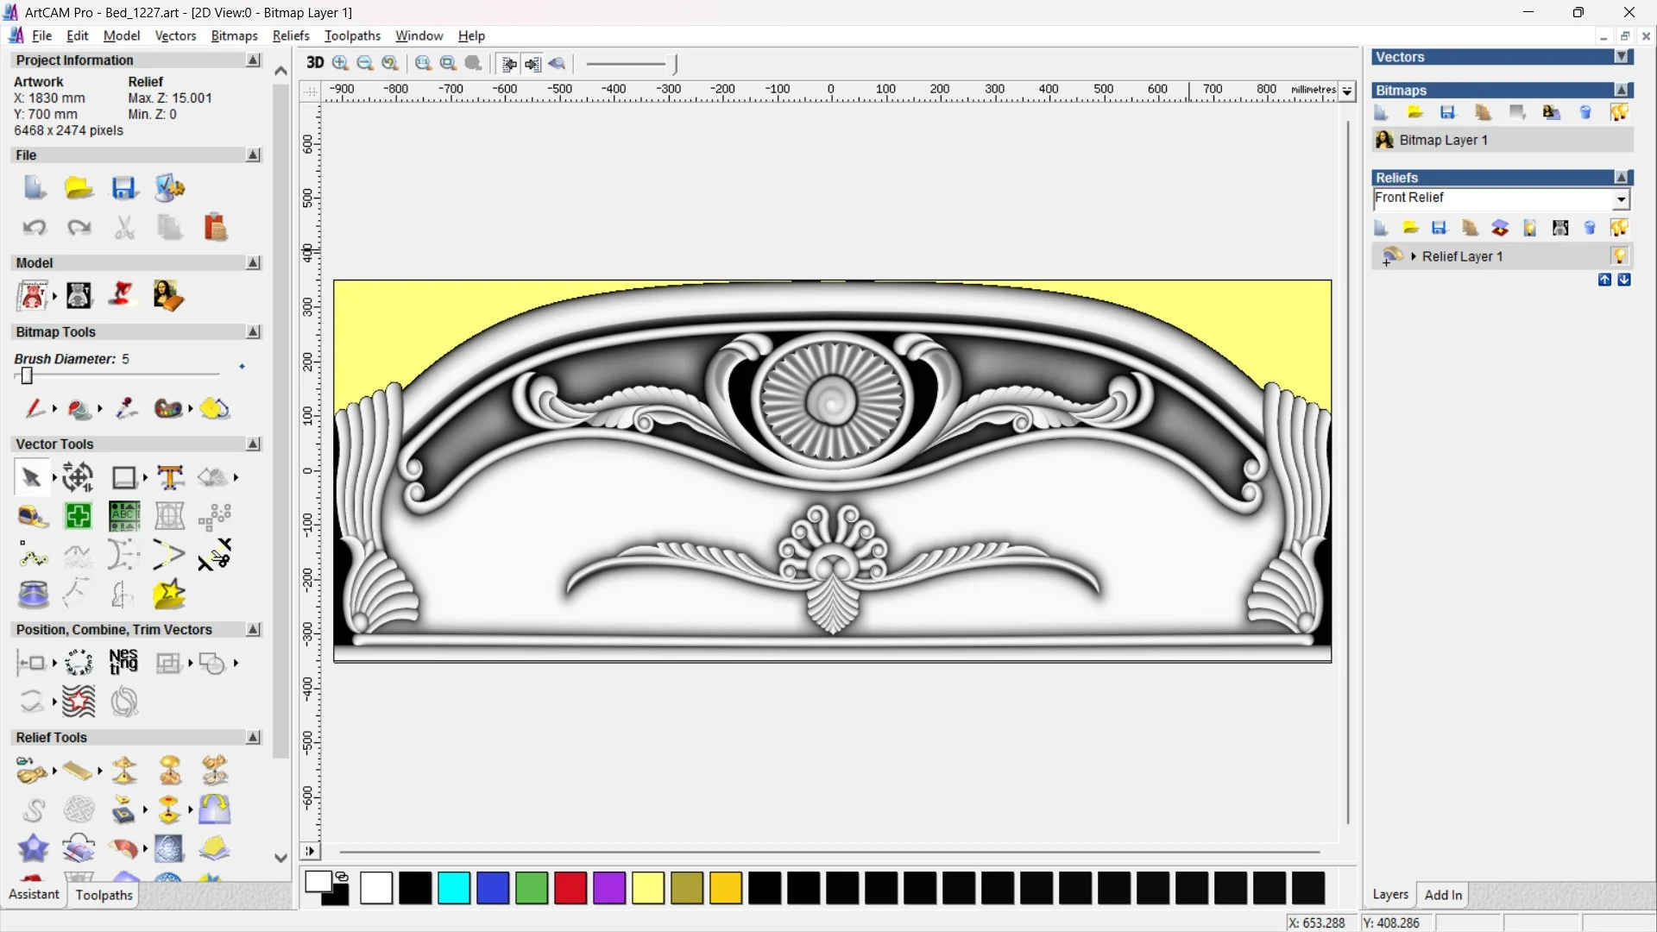Toggle all bitmap layers visibility lightbulbs
Screen dimensions: 1657x932
pos(1619,113)
